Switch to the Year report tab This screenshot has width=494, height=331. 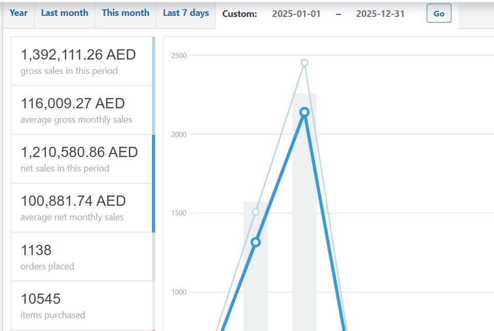pos(18,13)
